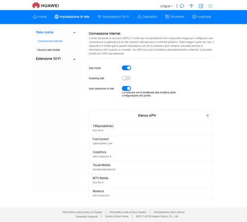This screenshot has height=222, width=247.
Task: Open the Tiscali Mobile APN entry
Action: [x=151, y=167]
